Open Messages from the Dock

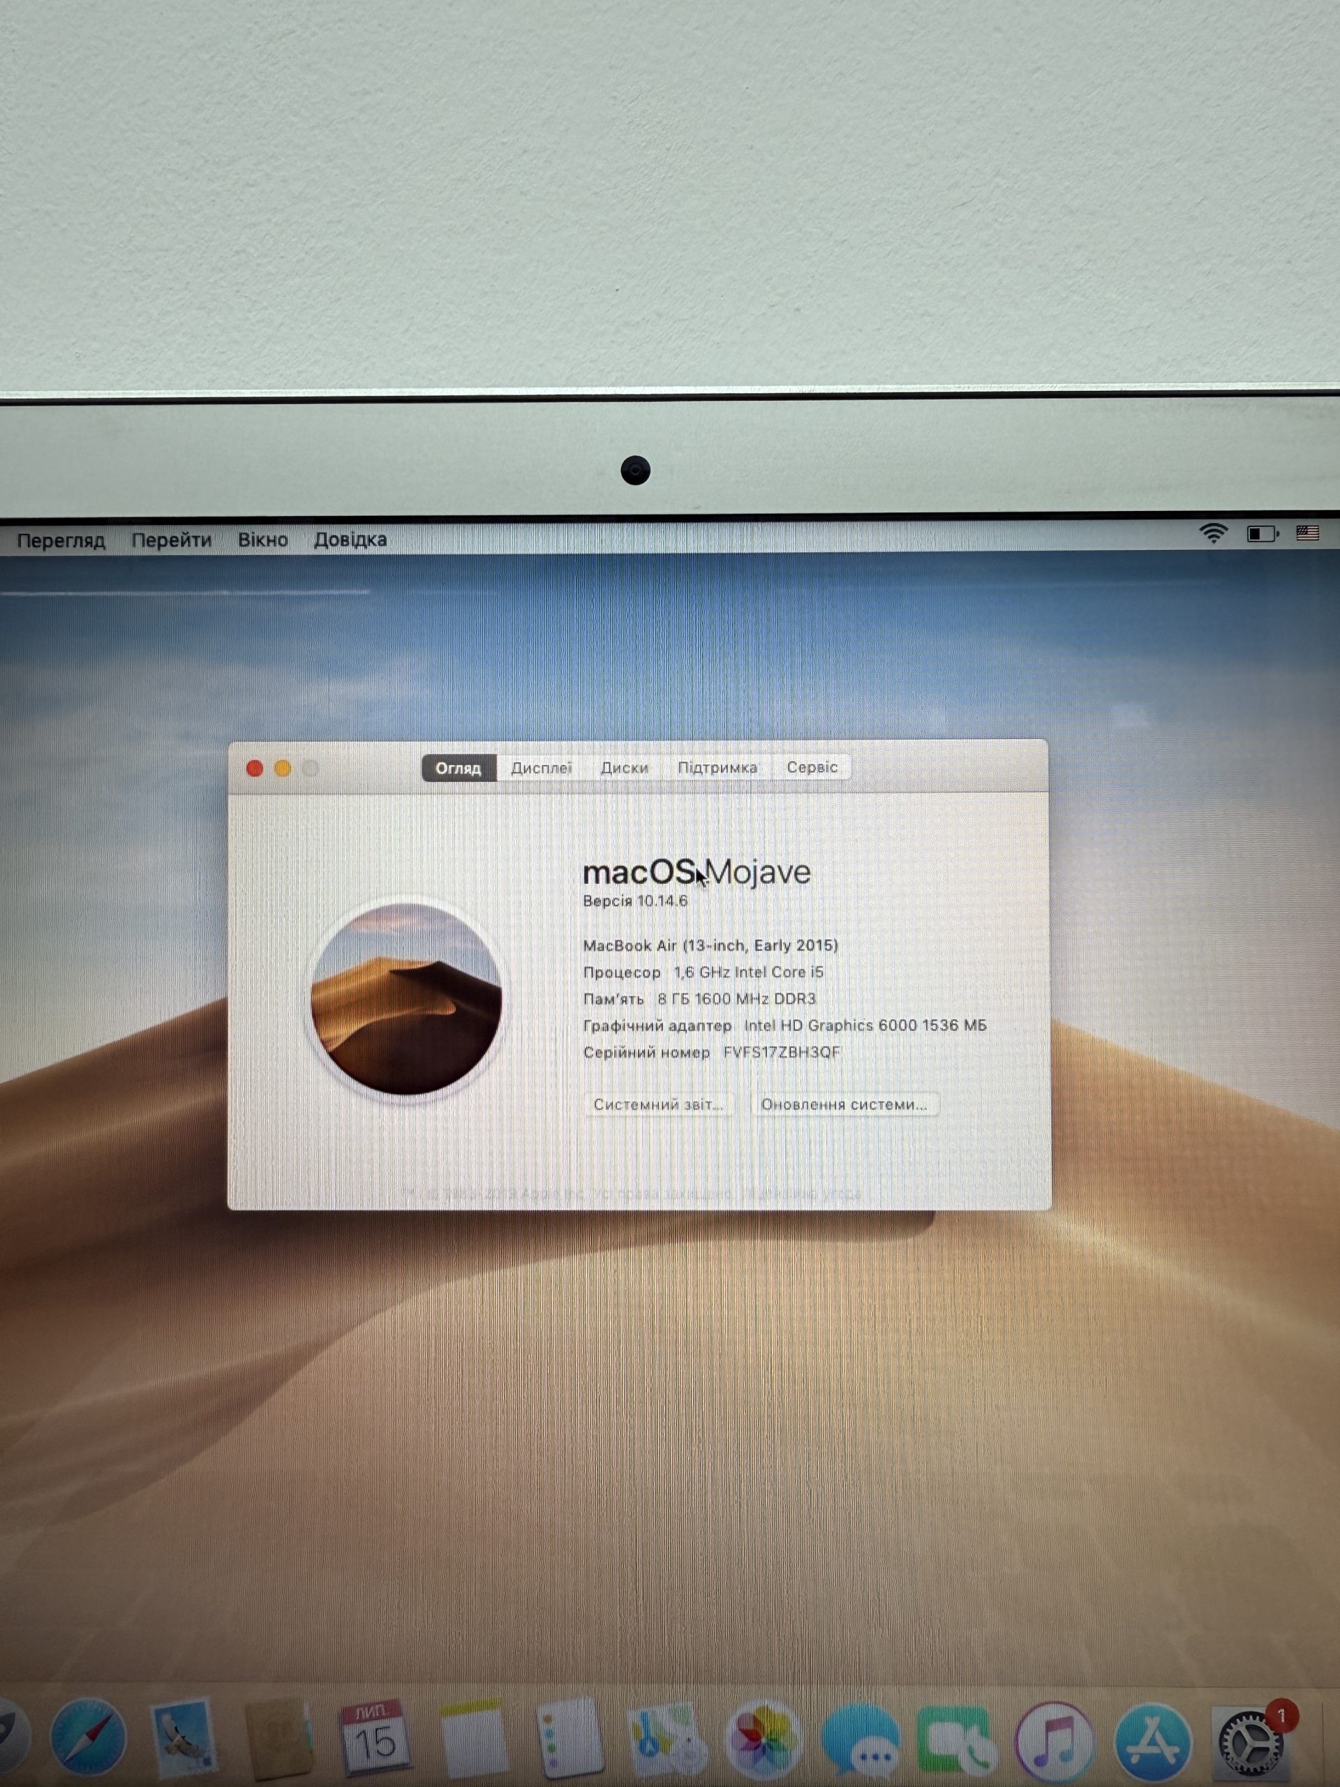(x=861, y=1740)
